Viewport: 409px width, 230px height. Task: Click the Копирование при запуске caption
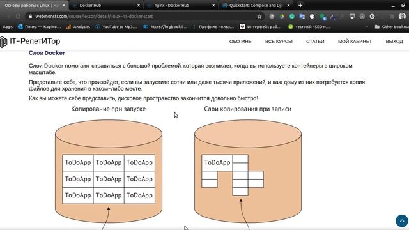pyautogui.click(x=108, y=109)
